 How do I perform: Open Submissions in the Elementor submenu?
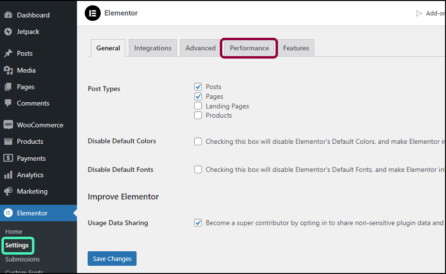point(22,259)
